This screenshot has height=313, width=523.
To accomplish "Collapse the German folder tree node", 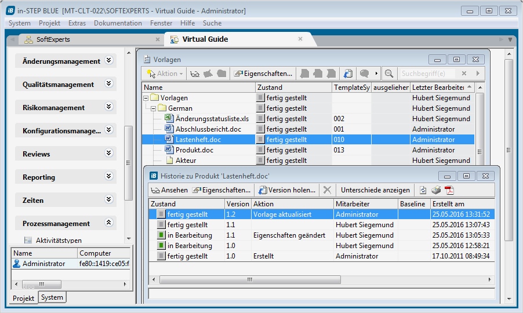I will (153, 108).
